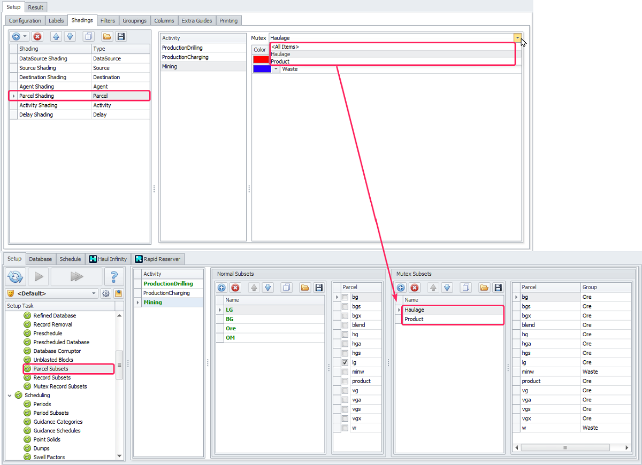
Task: Open scenario settings gear icon
Action: click(106, 293)
